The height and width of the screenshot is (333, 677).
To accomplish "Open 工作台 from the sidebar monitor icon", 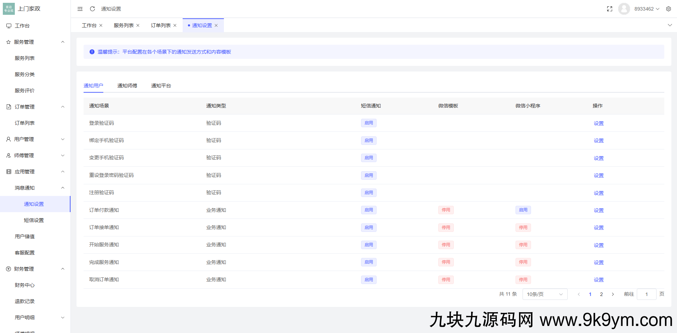I will pyautogui.click(x=8, y=25).
